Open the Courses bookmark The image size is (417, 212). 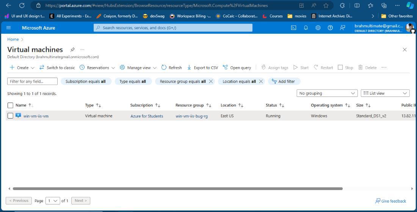click(x=273, y=16)
